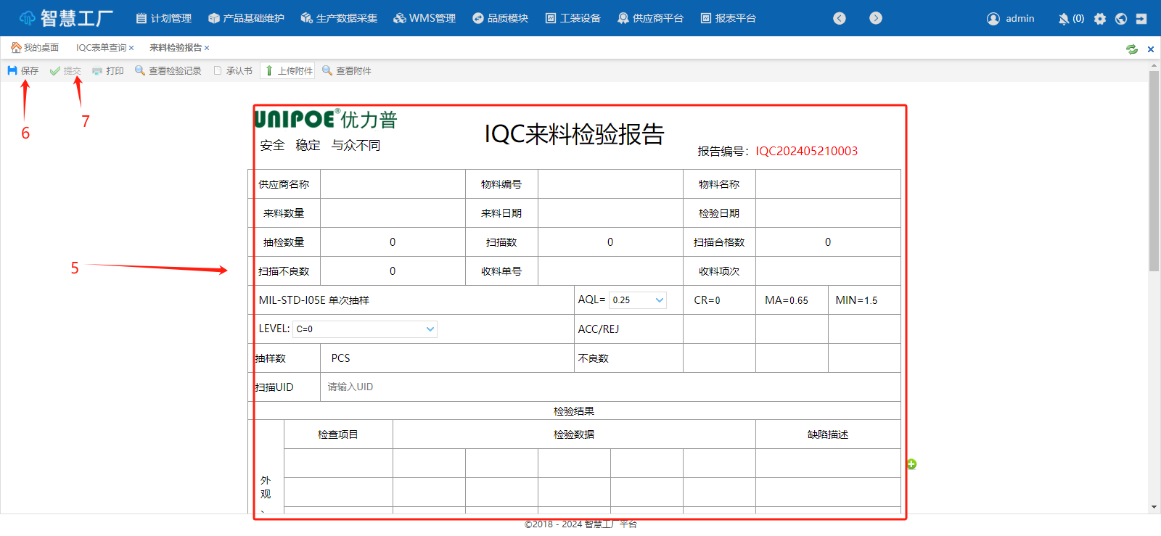Click the green add row plus icon
Viewport: 1161px width, 536px height.
(911, 464)
